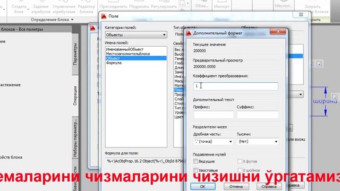Close the Поле dialog window
The height and width of the screenshot is (191, 340).
click(x=301, y=15)
